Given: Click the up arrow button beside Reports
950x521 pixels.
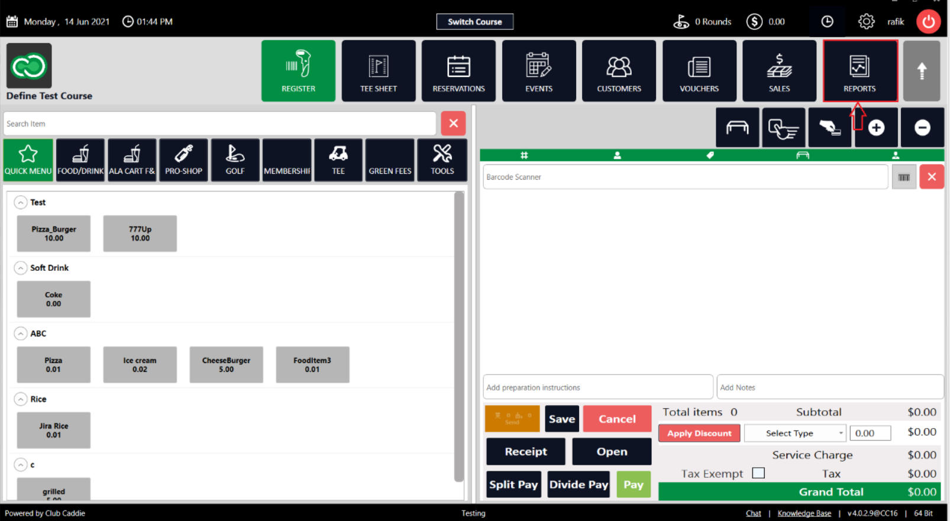Looking at the screenshot, I should 922,71.
